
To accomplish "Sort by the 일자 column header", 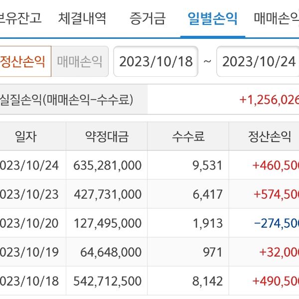I will click(x=26, y=137).
